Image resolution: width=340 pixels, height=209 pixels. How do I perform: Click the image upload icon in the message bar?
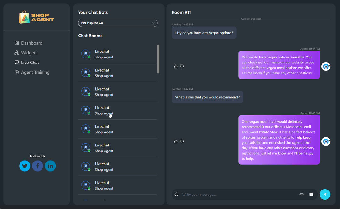click(311, 194)
